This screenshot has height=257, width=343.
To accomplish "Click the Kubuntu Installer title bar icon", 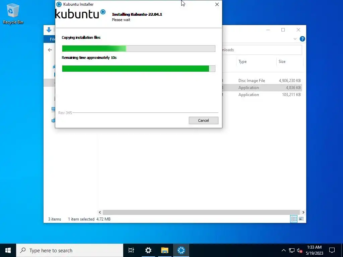I will 59,4.
